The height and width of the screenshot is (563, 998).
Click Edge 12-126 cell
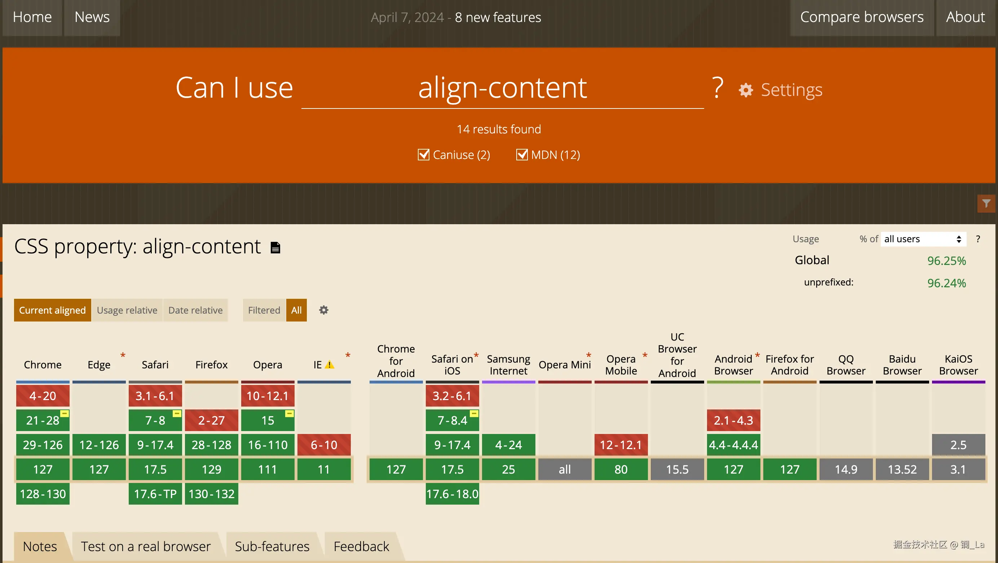point(99,445)
